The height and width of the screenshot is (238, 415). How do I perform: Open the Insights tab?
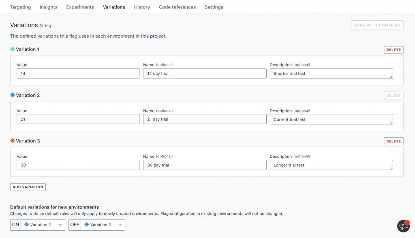[48, 7]
